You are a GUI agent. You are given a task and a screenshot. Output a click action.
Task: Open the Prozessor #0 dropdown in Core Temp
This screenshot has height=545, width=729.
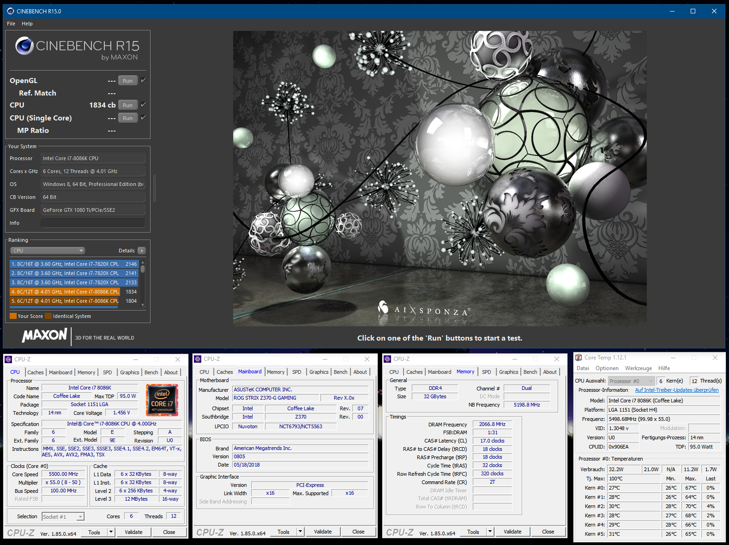631,381
